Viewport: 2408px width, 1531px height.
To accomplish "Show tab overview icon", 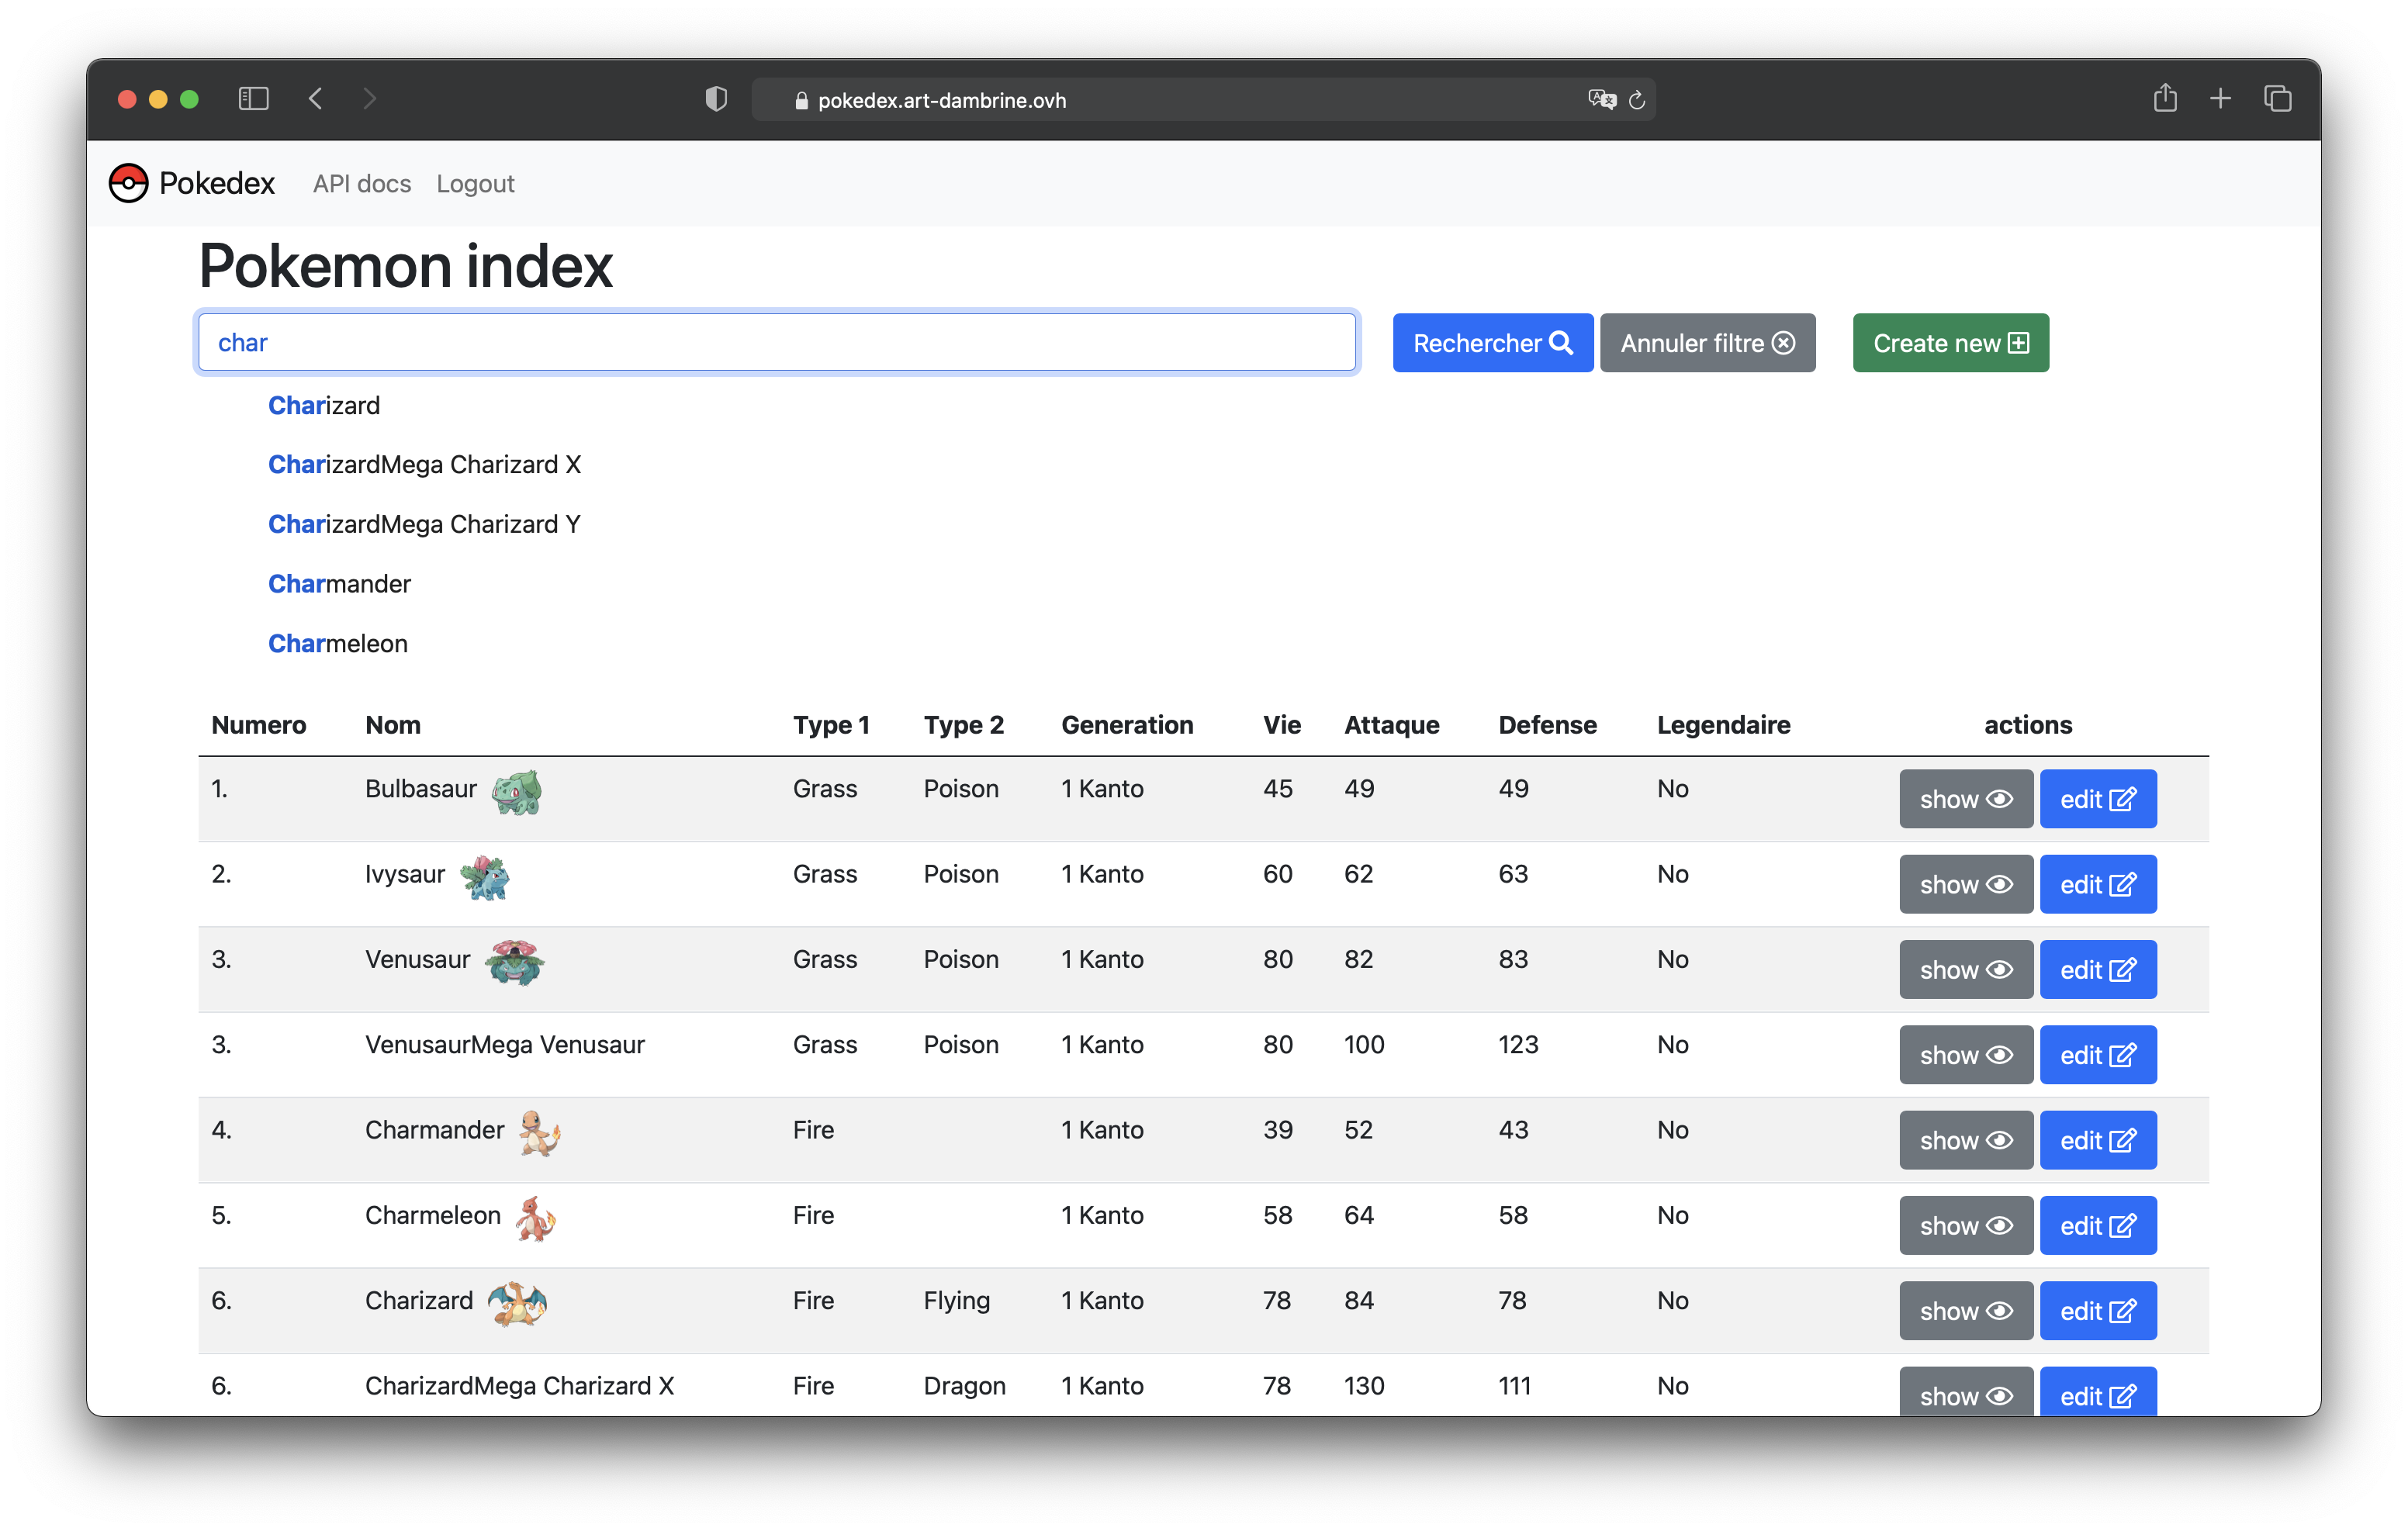I will coord(2278,99).
